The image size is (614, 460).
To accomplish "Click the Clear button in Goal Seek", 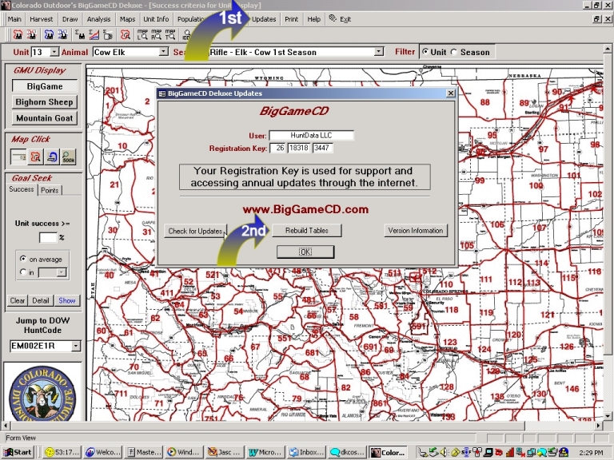I will (18, 300).
